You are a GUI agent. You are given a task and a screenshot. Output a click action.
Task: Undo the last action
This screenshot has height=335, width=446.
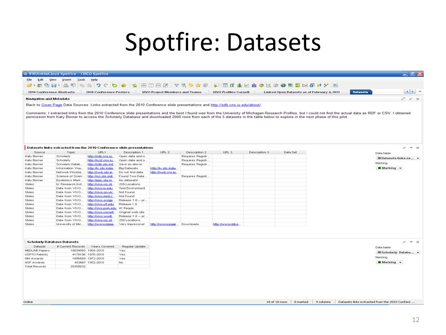[98, 86]
